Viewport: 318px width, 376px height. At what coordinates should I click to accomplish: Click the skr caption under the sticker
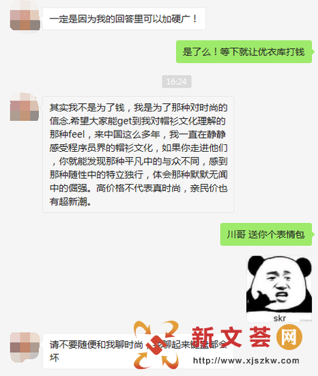click(280, 318)
